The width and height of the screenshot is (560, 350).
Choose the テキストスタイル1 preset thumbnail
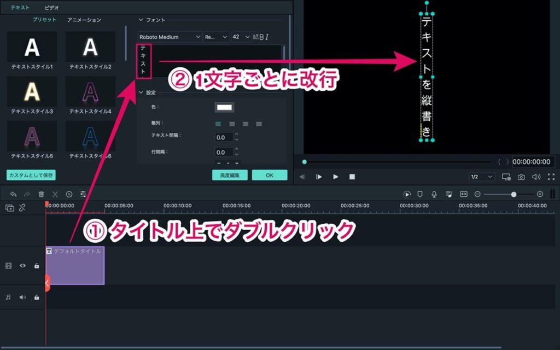(x=32, y=47)
